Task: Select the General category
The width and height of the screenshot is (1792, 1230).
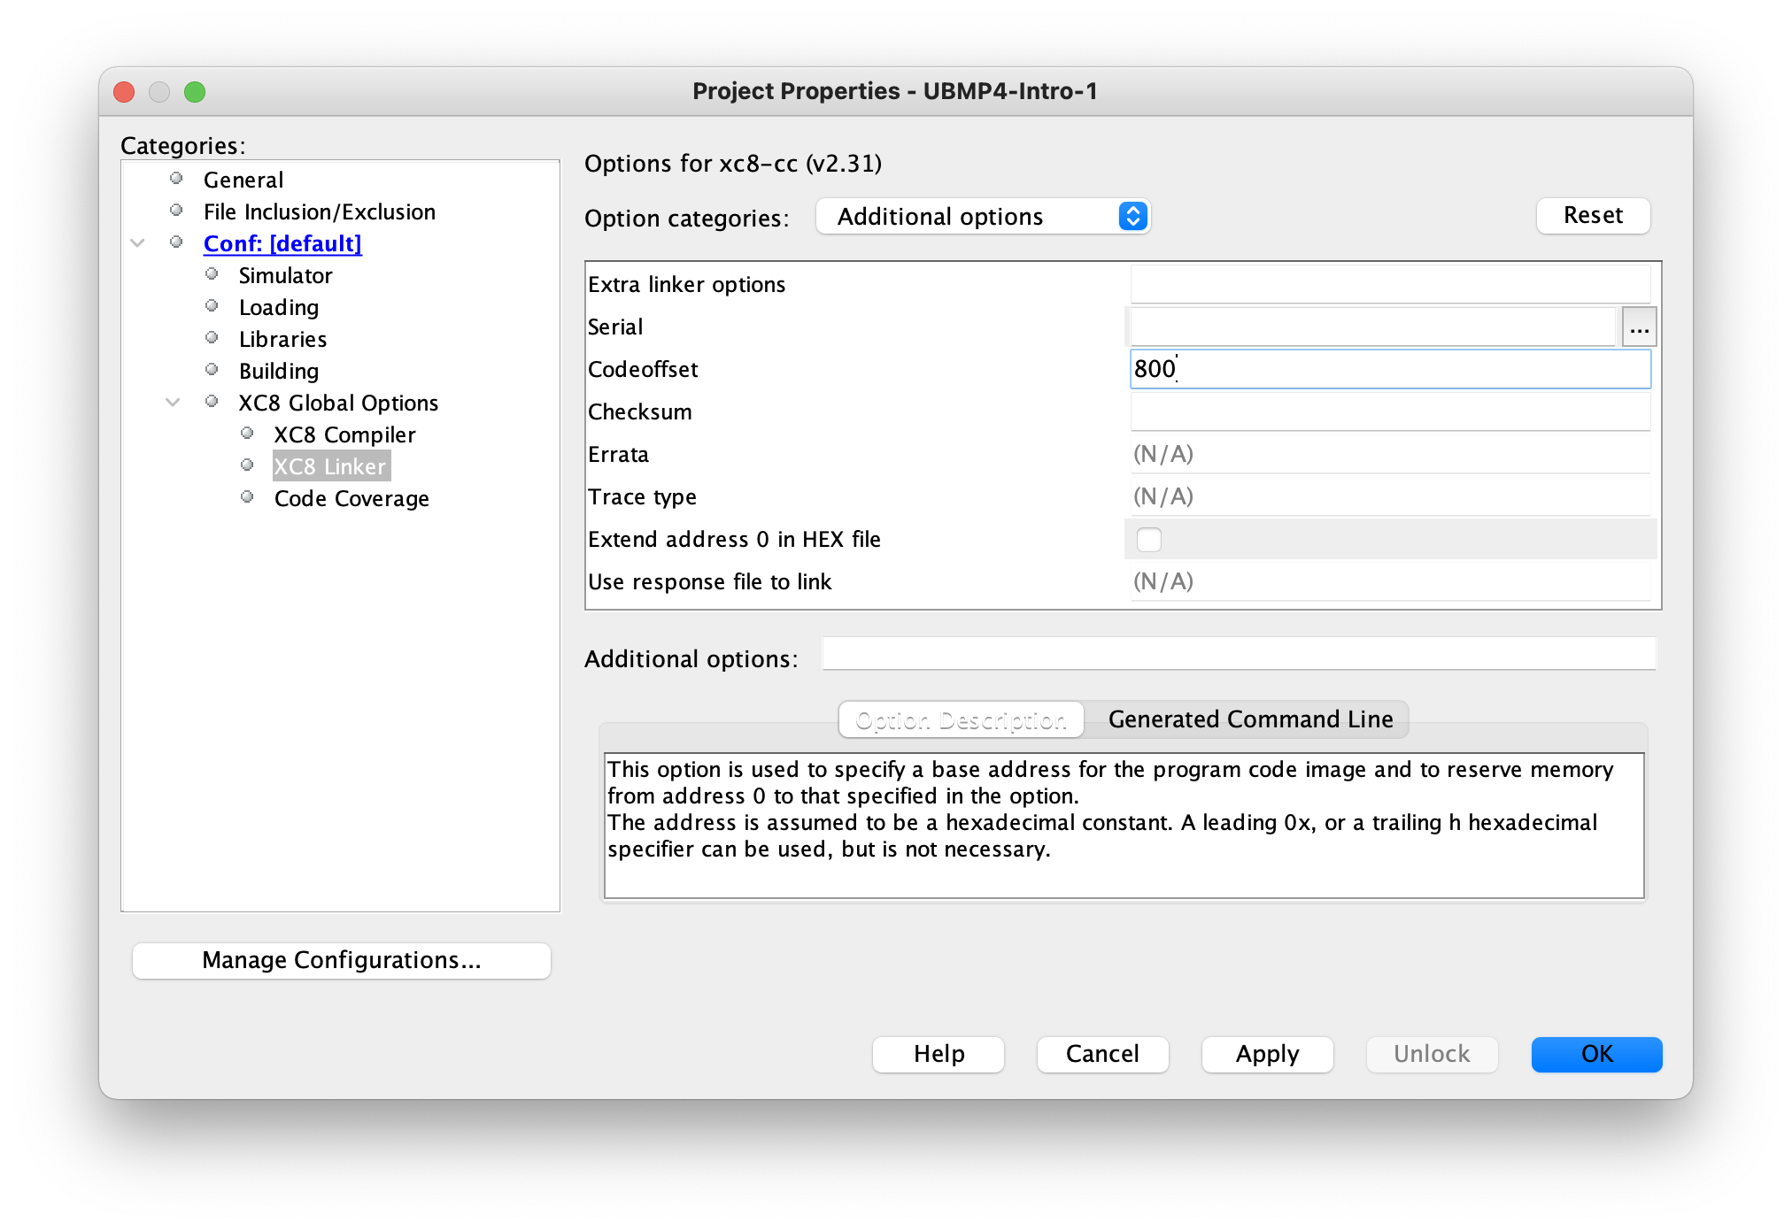Action: tap(243, 180)
